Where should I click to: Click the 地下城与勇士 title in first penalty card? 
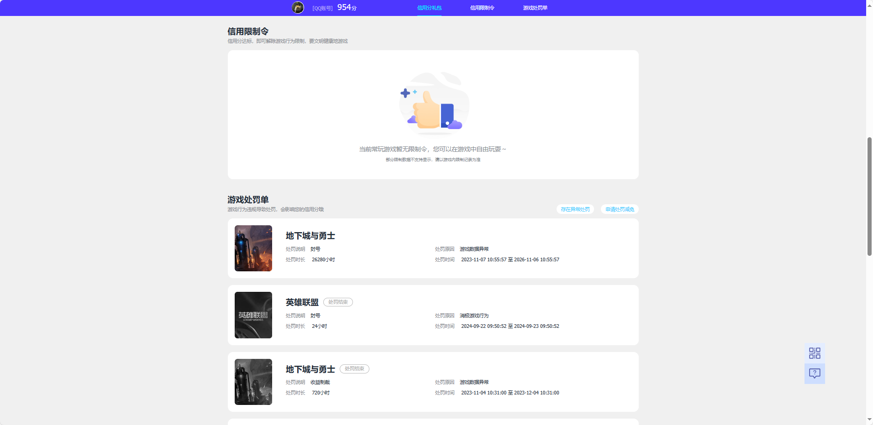(x=310, y=236)
